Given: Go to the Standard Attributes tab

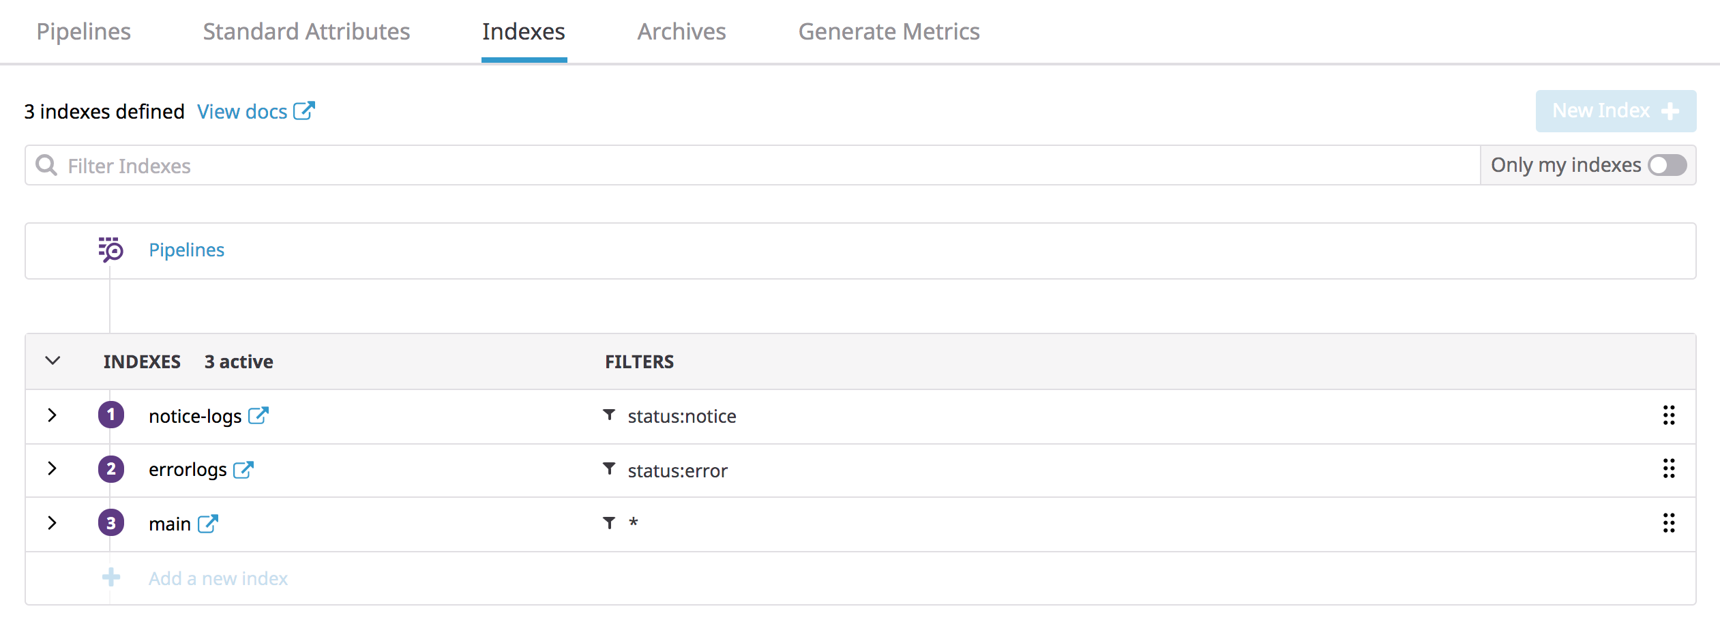Looking at the screenshot, I should tap(306, 31).
